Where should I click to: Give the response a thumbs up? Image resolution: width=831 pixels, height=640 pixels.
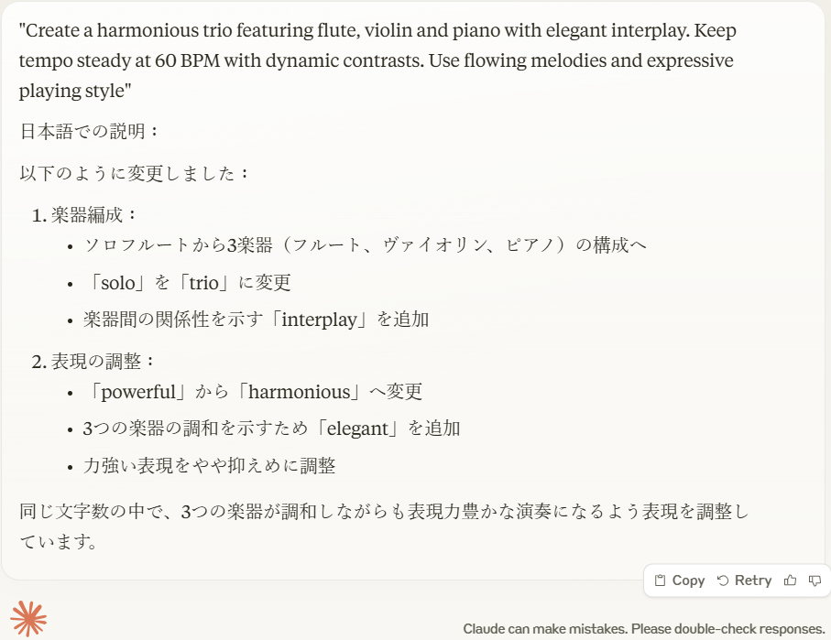(790, 580)
